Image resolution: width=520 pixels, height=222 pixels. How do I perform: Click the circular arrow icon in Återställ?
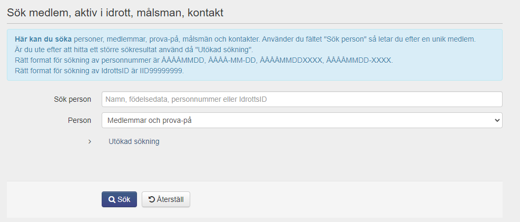click(152, 200)
